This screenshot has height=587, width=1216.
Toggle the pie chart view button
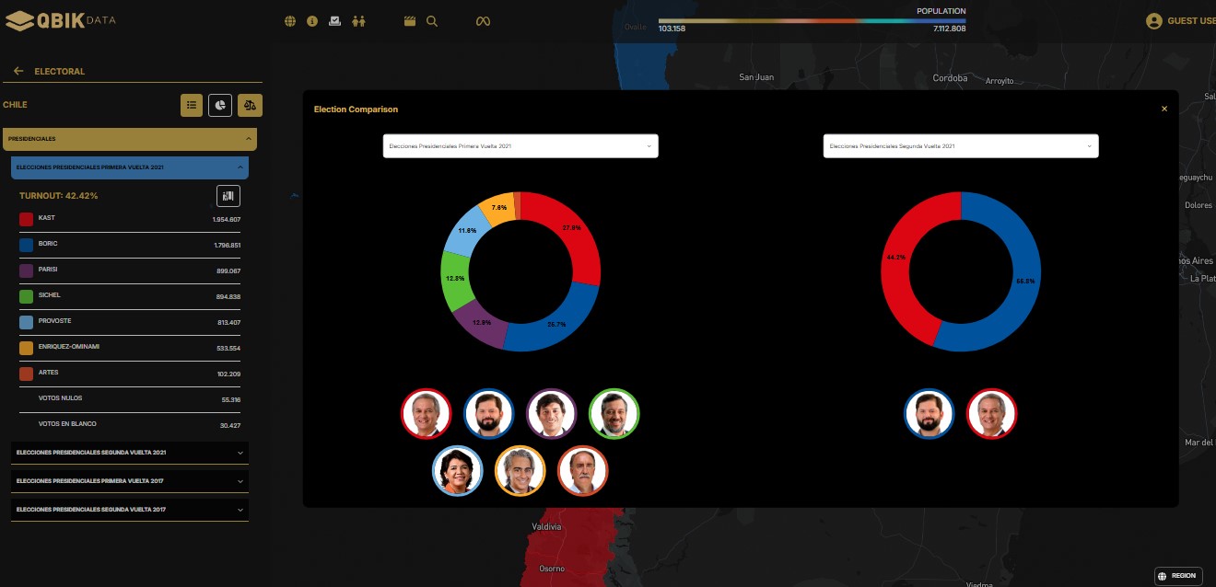click(220, 105)
